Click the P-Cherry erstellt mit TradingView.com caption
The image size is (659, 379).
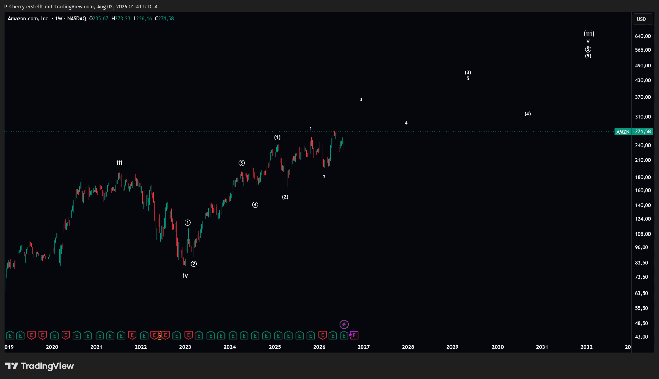click(x=81, y=6)
